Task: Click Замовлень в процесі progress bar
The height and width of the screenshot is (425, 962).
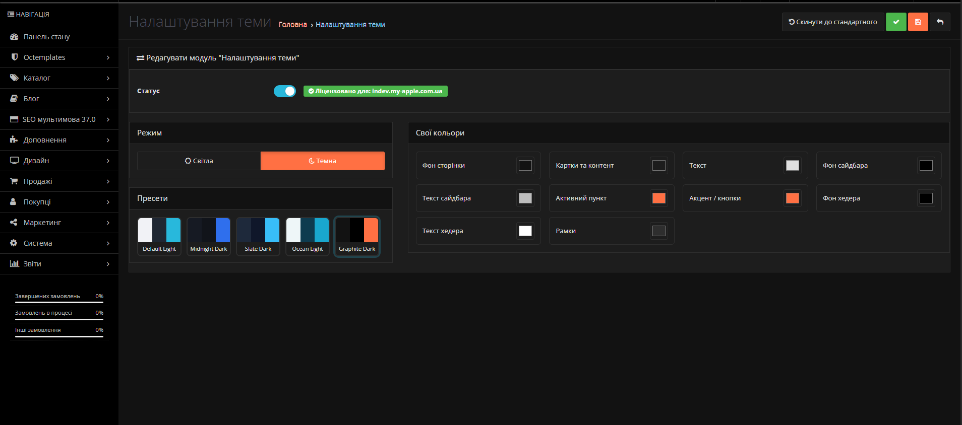Action: click(x=59, y=320)
